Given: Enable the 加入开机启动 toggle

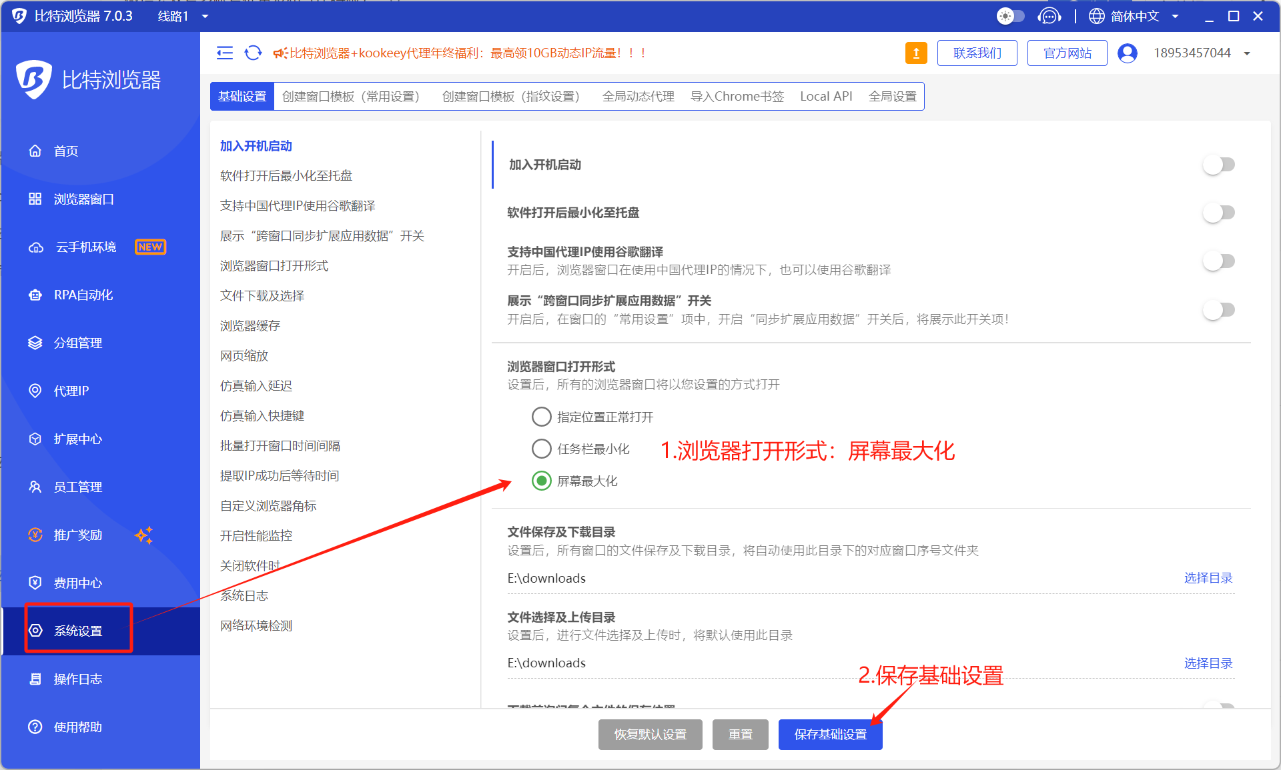Looking at the screenshot, I should [x=1219, y=165].
